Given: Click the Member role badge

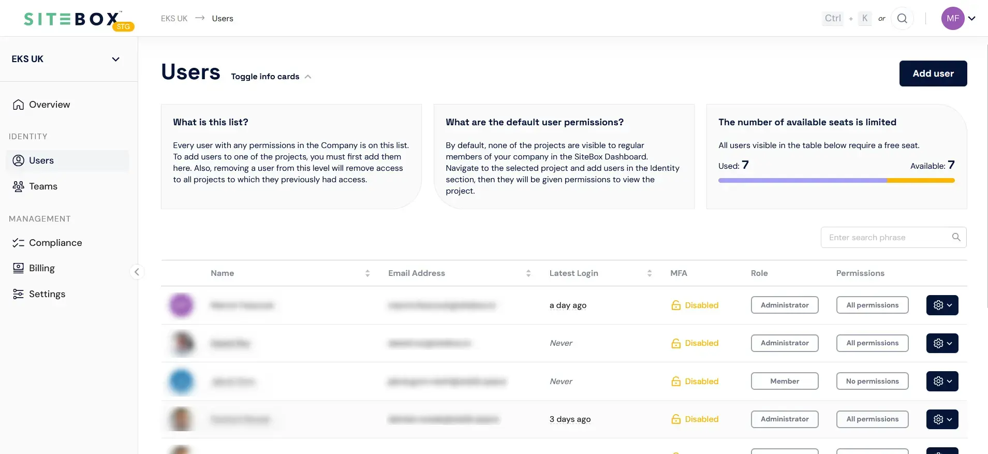Looking at the screenshot, I should pos(785,382).
